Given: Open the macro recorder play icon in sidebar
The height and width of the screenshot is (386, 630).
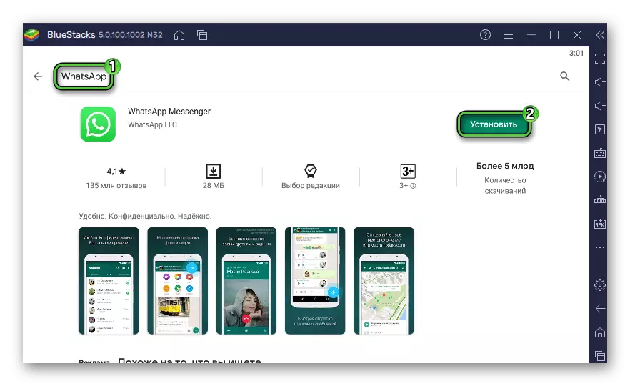Looking at the screenshot, I should 600,177.
